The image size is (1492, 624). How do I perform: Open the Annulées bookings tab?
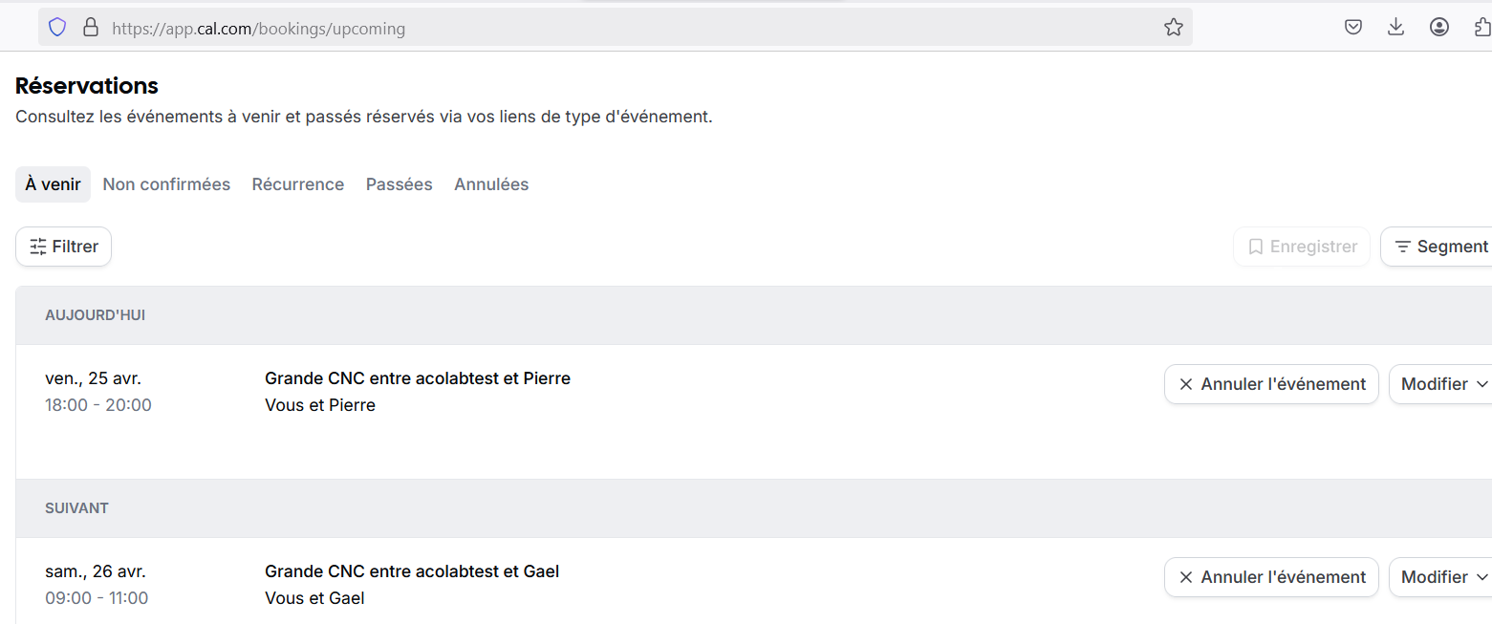(491, 184)
